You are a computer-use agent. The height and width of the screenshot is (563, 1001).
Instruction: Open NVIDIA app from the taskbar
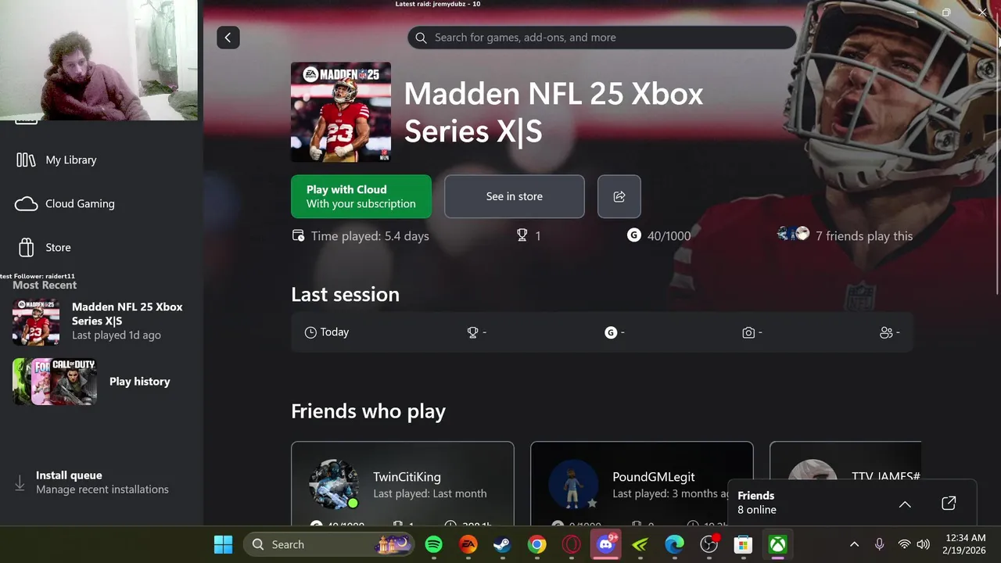point(640,544)
